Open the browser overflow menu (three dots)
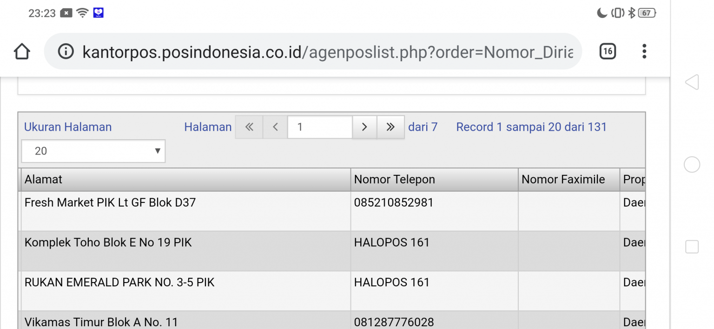 point(644,52)
